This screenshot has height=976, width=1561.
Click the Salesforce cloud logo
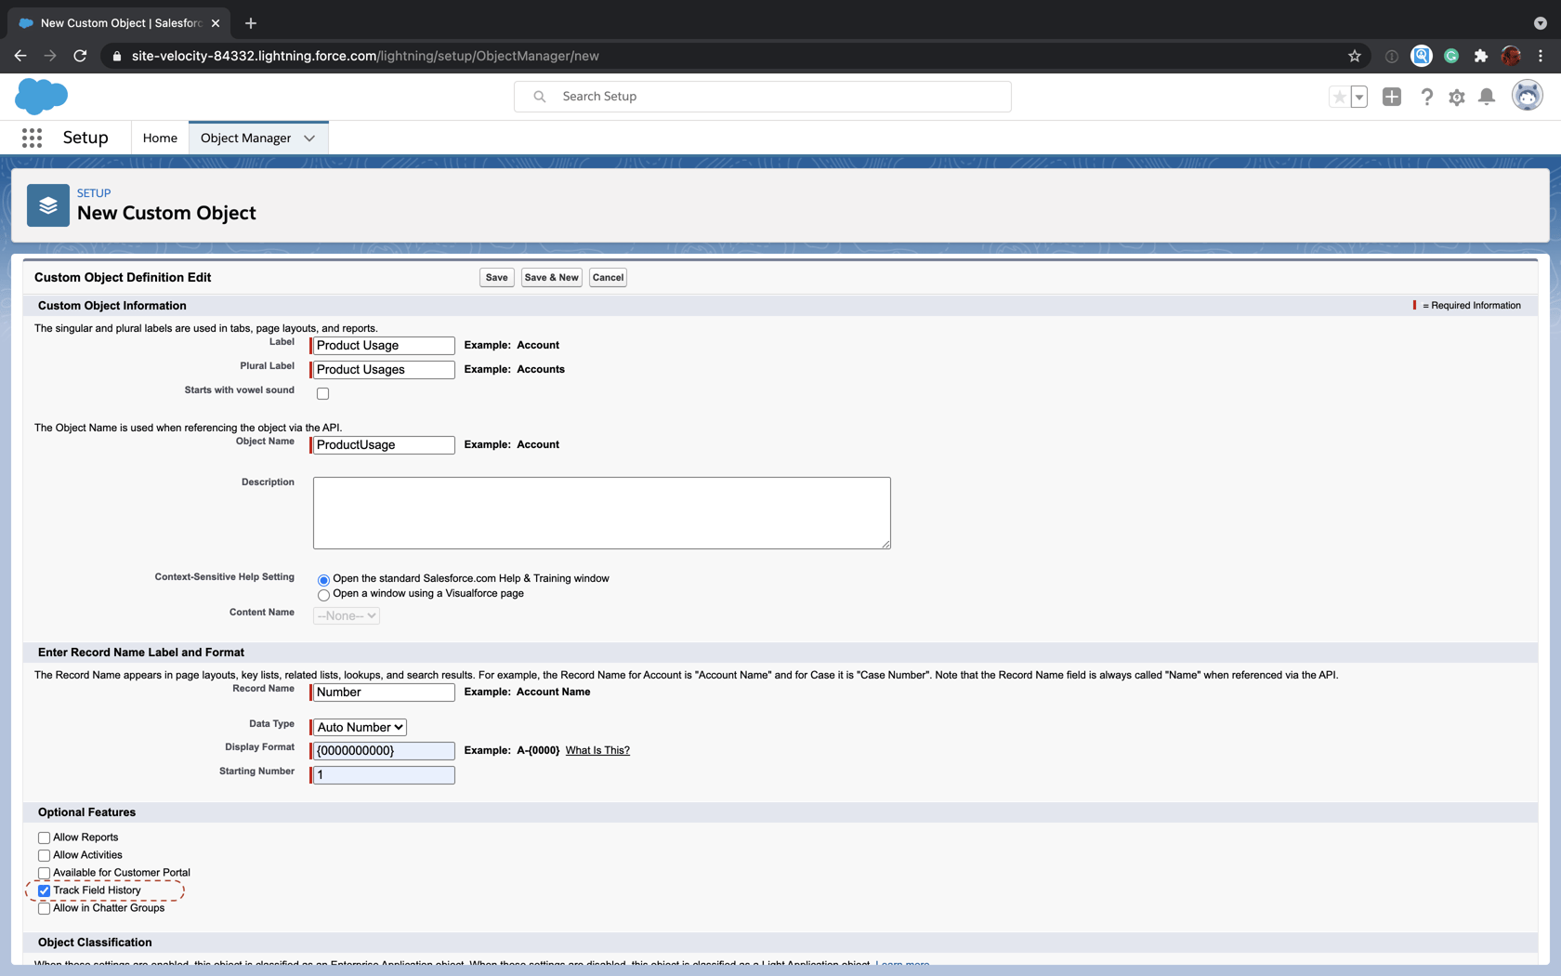(x=41, y=96)
